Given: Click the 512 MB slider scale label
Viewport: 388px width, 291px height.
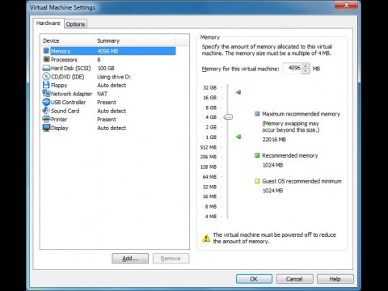Looking at the screenshot, I should pos(209,147).
